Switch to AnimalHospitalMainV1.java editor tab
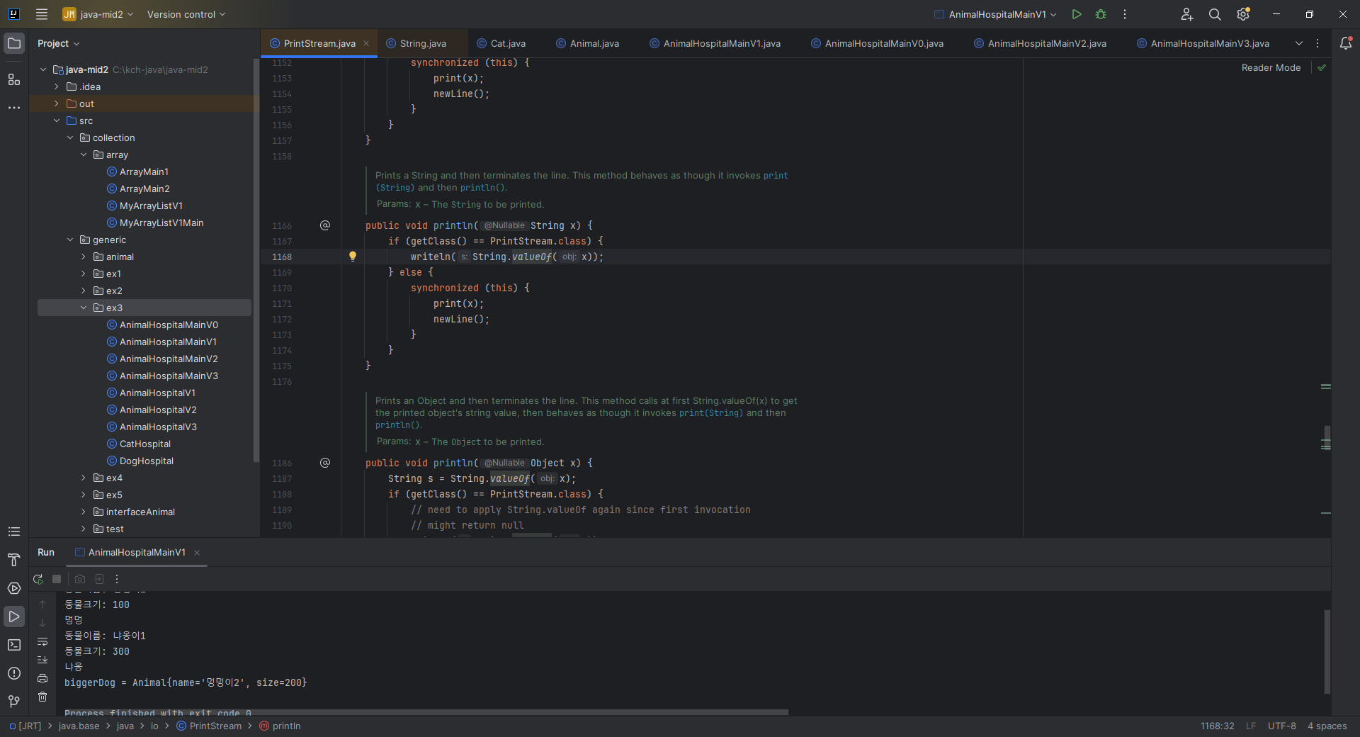The image size is (1360, 737). tap(715, 43)
